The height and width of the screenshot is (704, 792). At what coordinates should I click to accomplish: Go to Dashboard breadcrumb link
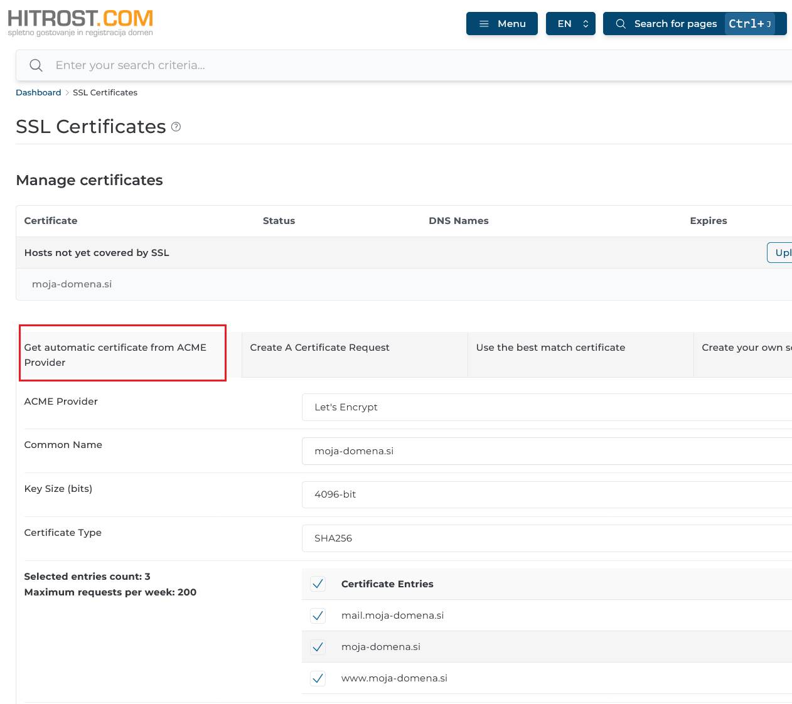tap(38, 92)
